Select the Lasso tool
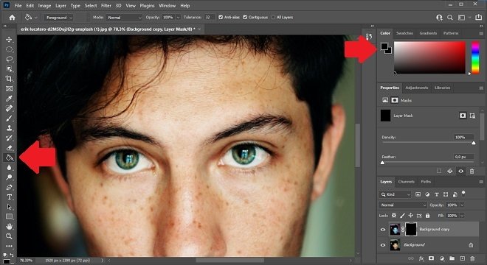487x265 pixels. tap(9, 59)
